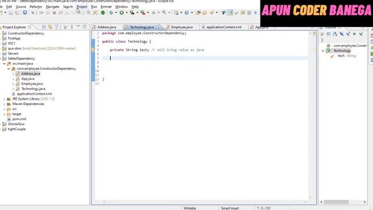Click the Search flashlight toolbar icon
The height and width of the screenshot is (210, 373).
[x=212, y=13]
